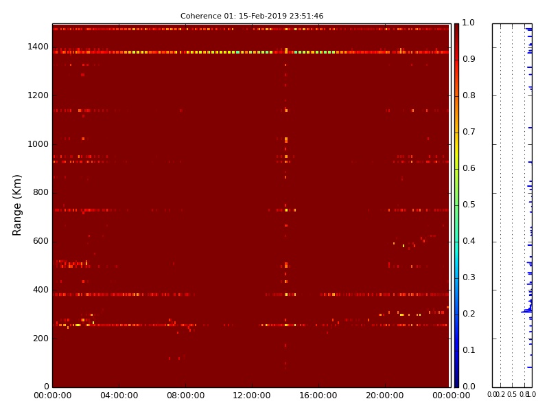The width and height of the screenshot is (549, 412).
Task: Click the coherence profile spike near 300 km
Action: coord(526,311)
